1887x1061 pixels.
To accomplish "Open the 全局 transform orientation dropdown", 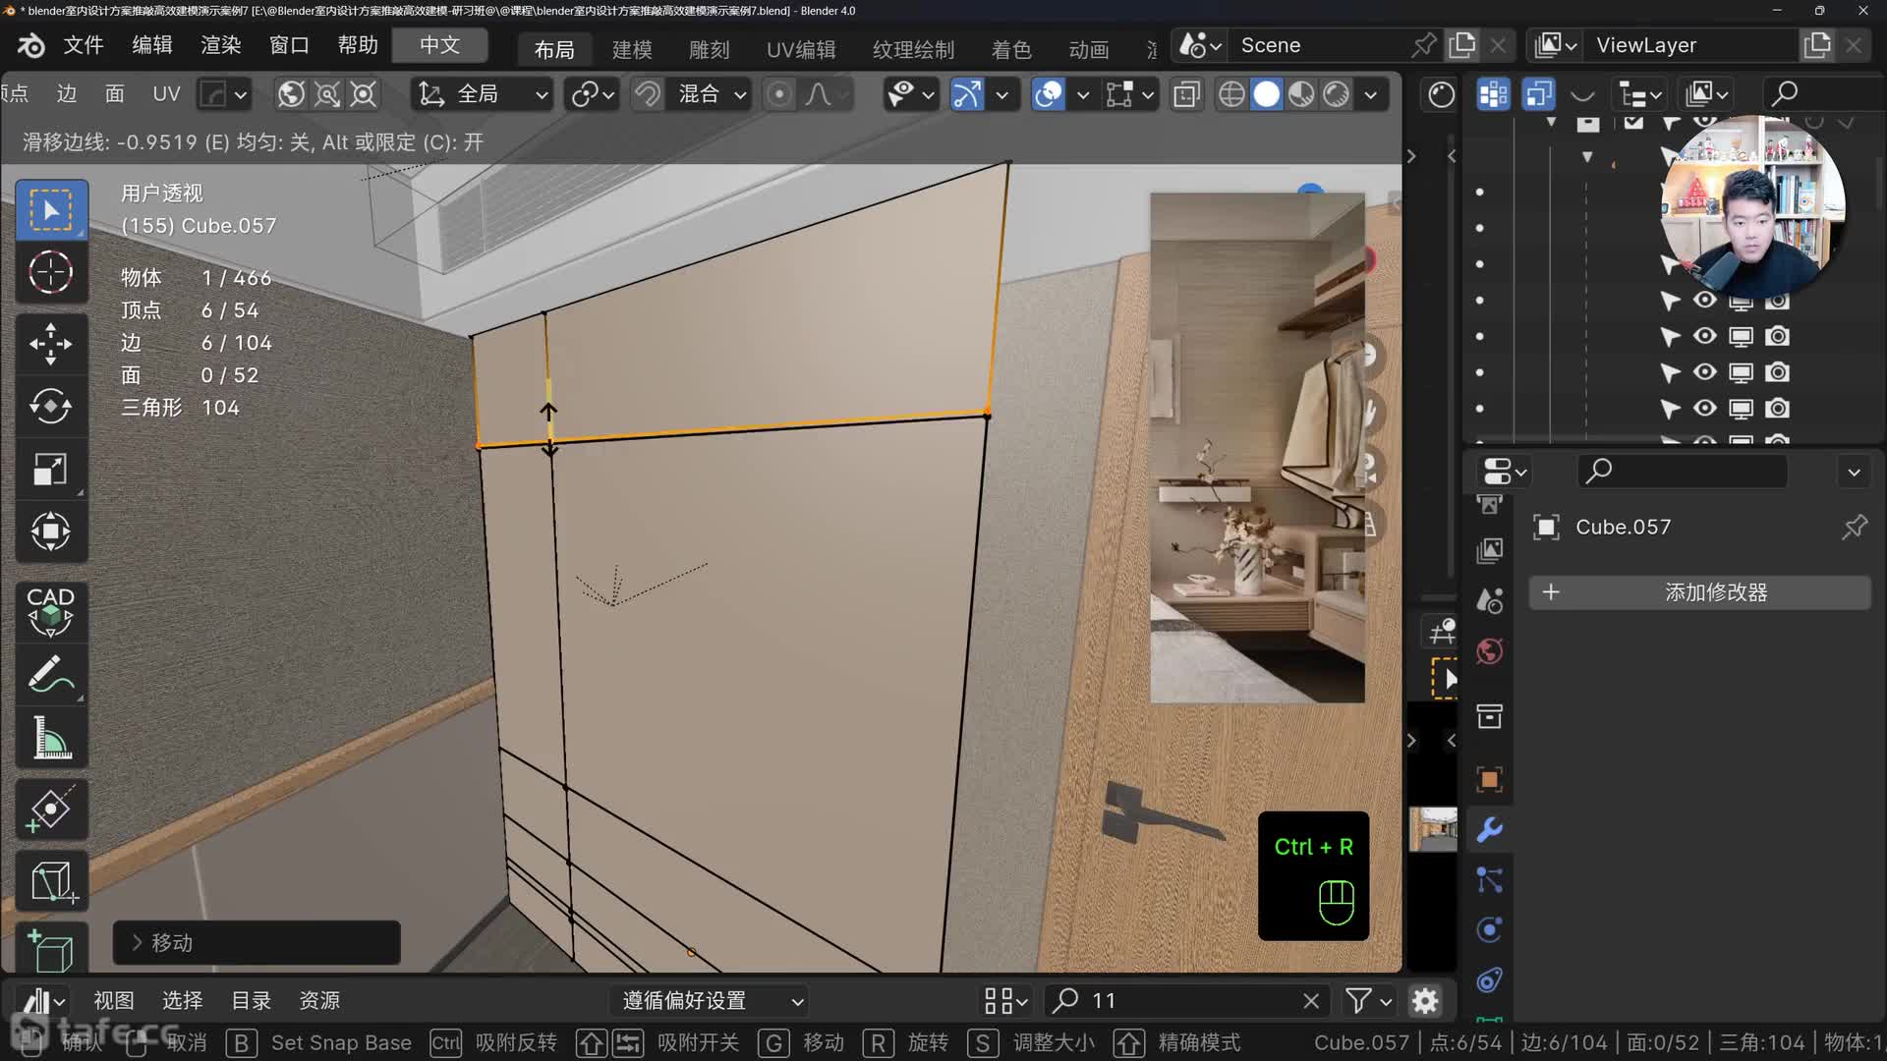I will (x=482, y=94).
